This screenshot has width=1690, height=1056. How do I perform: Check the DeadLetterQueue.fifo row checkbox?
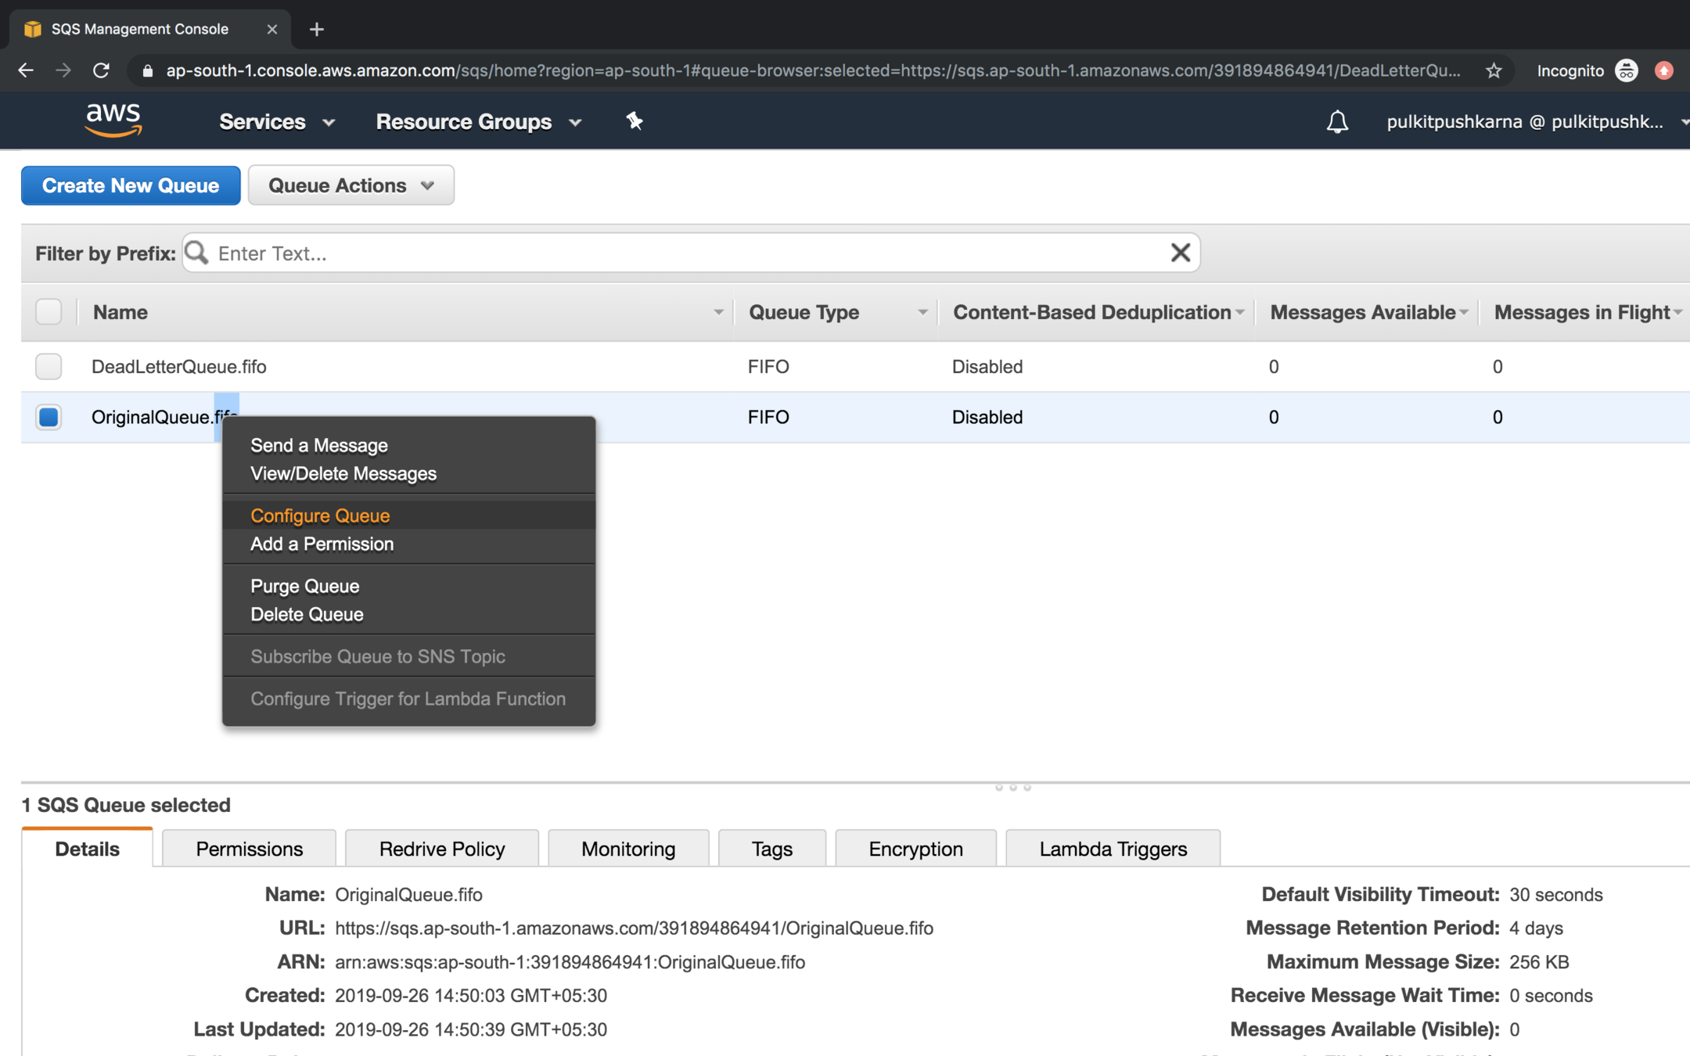coord(49,366)
